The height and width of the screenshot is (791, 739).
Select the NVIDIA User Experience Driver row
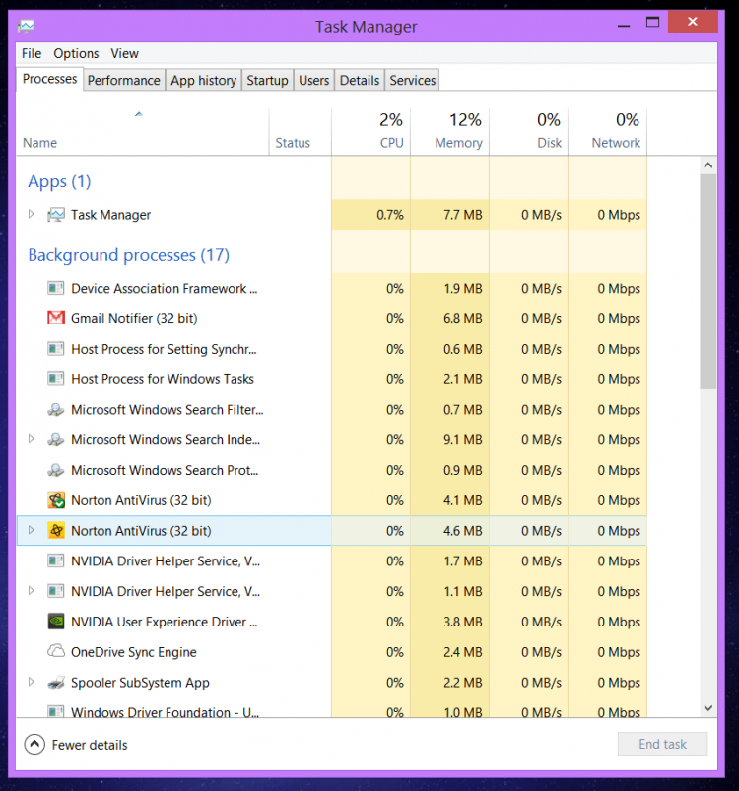[331, 622]
